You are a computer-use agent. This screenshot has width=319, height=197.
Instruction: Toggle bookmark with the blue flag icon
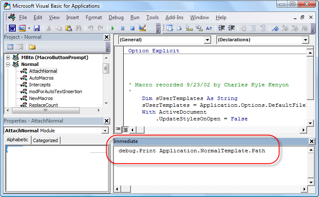coord(275,28)
